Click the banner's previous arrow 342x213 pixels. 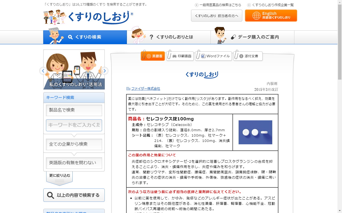[x=43, y=71]
